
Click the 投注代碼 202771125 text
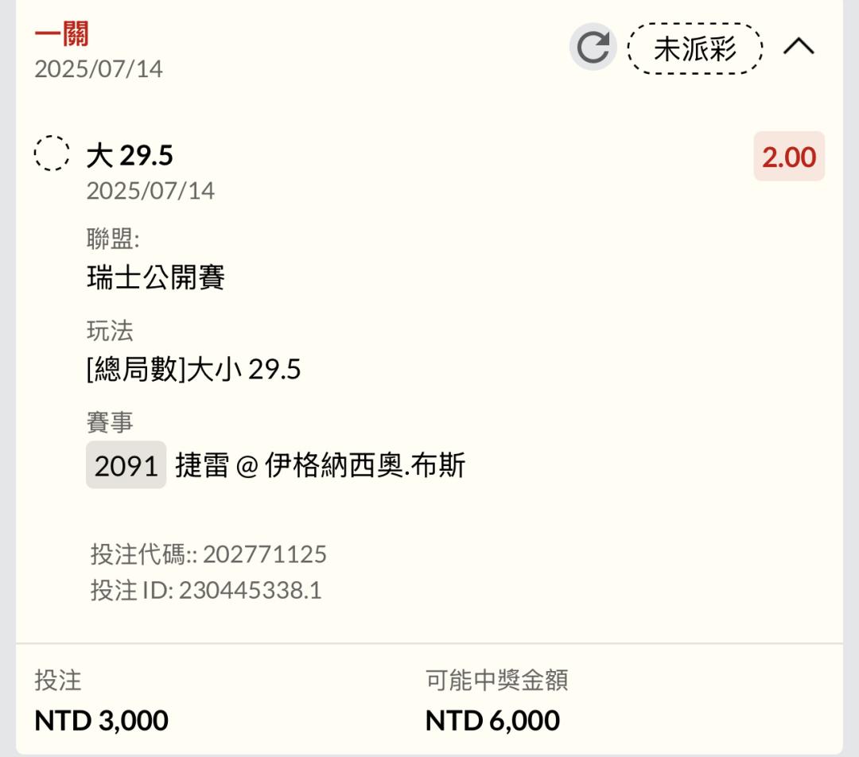208,554
